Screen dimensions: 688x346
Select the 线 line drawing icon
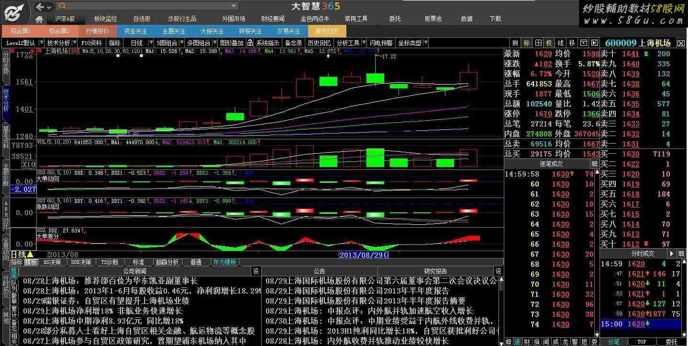[x=561, y=43]
